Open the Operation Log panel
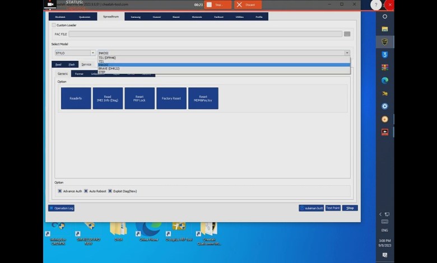437x263 pixels. [61, 208]
